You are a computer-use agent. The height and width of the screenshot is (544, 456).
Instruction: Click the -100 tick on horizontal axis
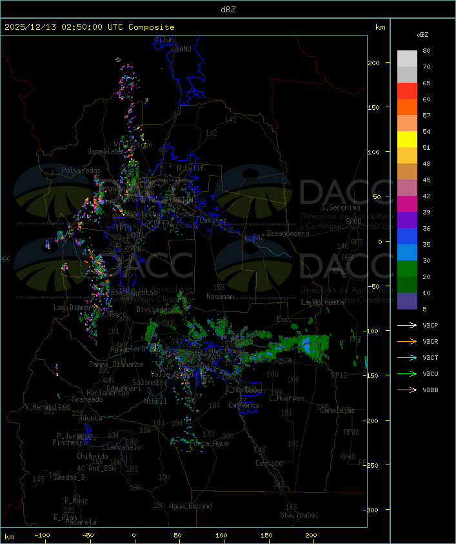click(42, 536)
